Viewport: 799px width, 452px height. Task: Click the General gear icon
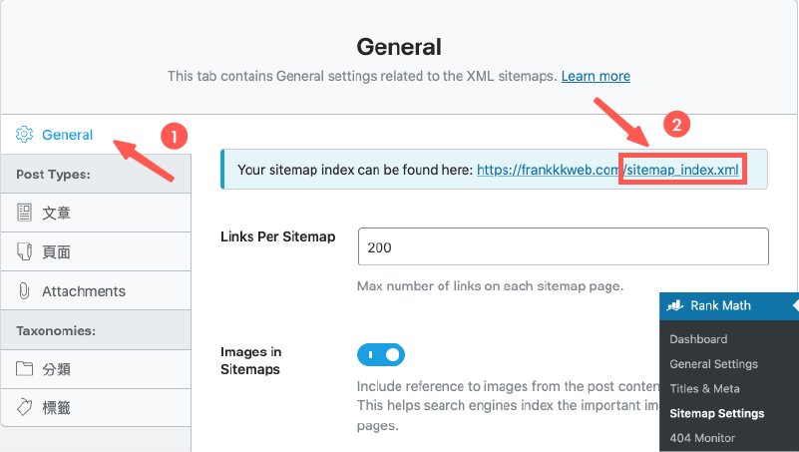click(x=25, y=135)
